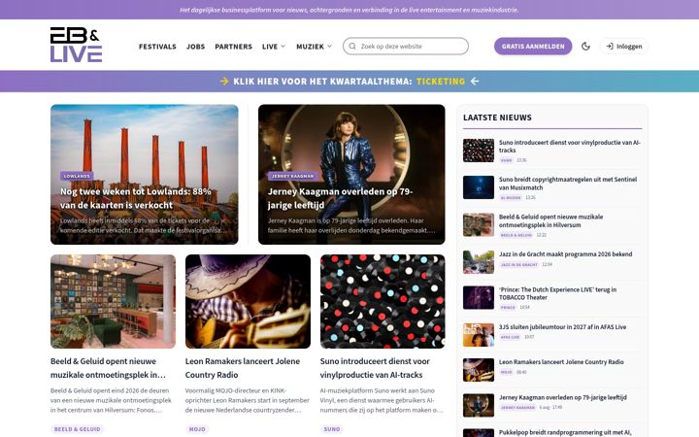Open 'Suno introduceert dienst' card headline
Viewport: 699px width, 437px height.
point(375,368)
